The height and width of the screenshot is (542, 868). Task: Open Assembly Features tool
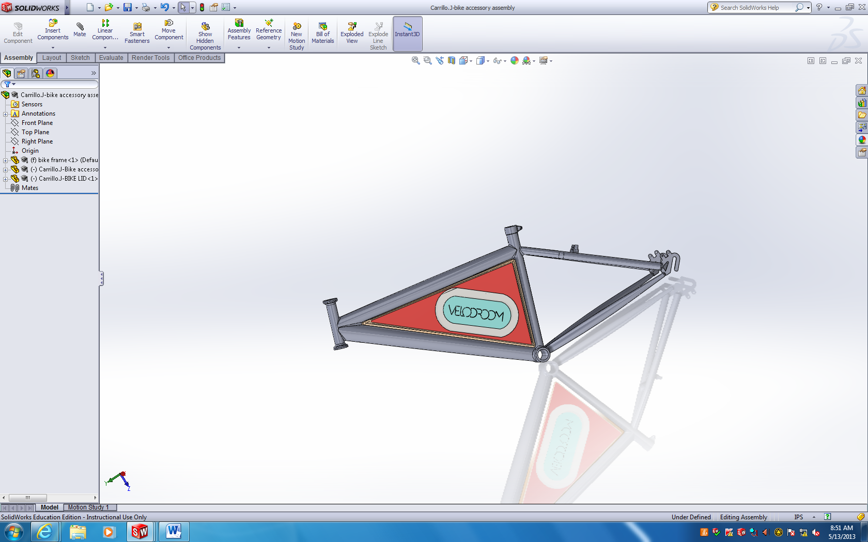tap(239, 30)
